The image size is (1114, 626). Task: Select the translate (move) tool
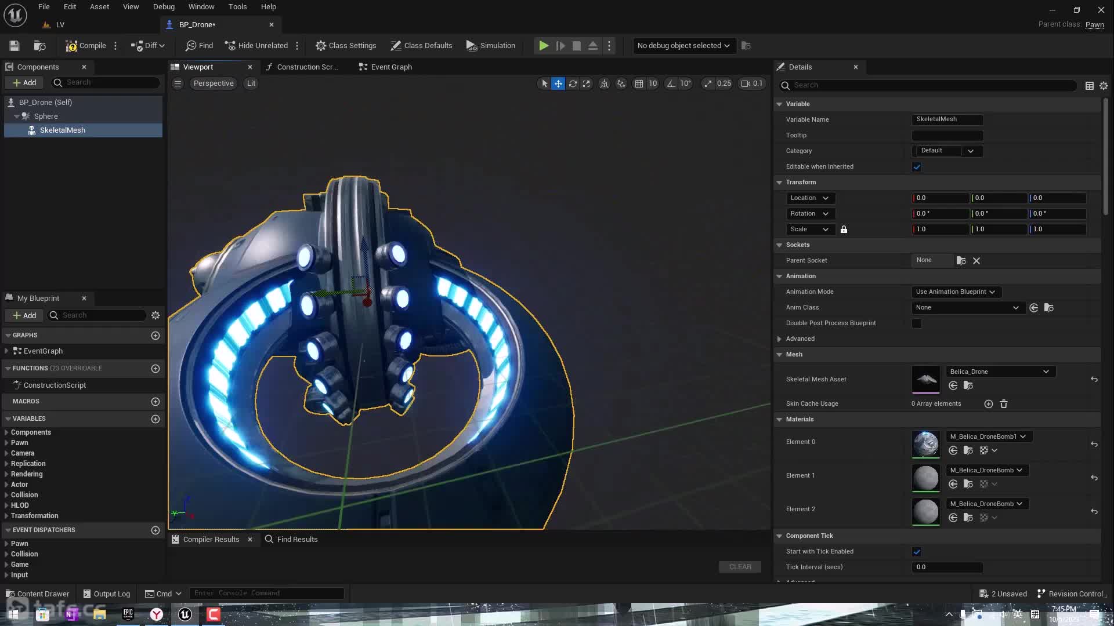[x=558, y=83]
